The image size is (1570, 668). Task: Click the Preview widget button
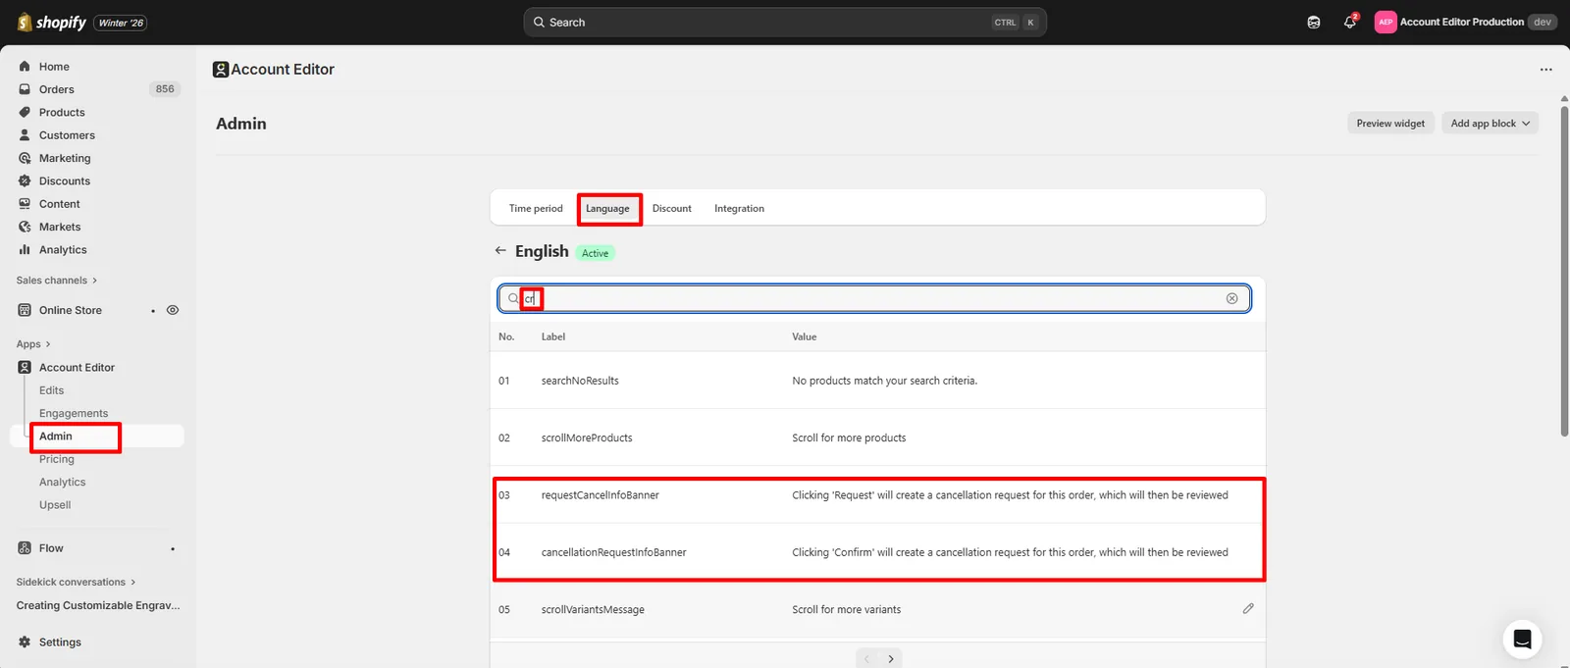[1390, 124]
